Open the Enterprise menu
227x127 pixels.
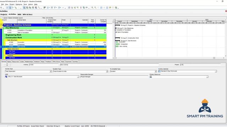point(19,5)
